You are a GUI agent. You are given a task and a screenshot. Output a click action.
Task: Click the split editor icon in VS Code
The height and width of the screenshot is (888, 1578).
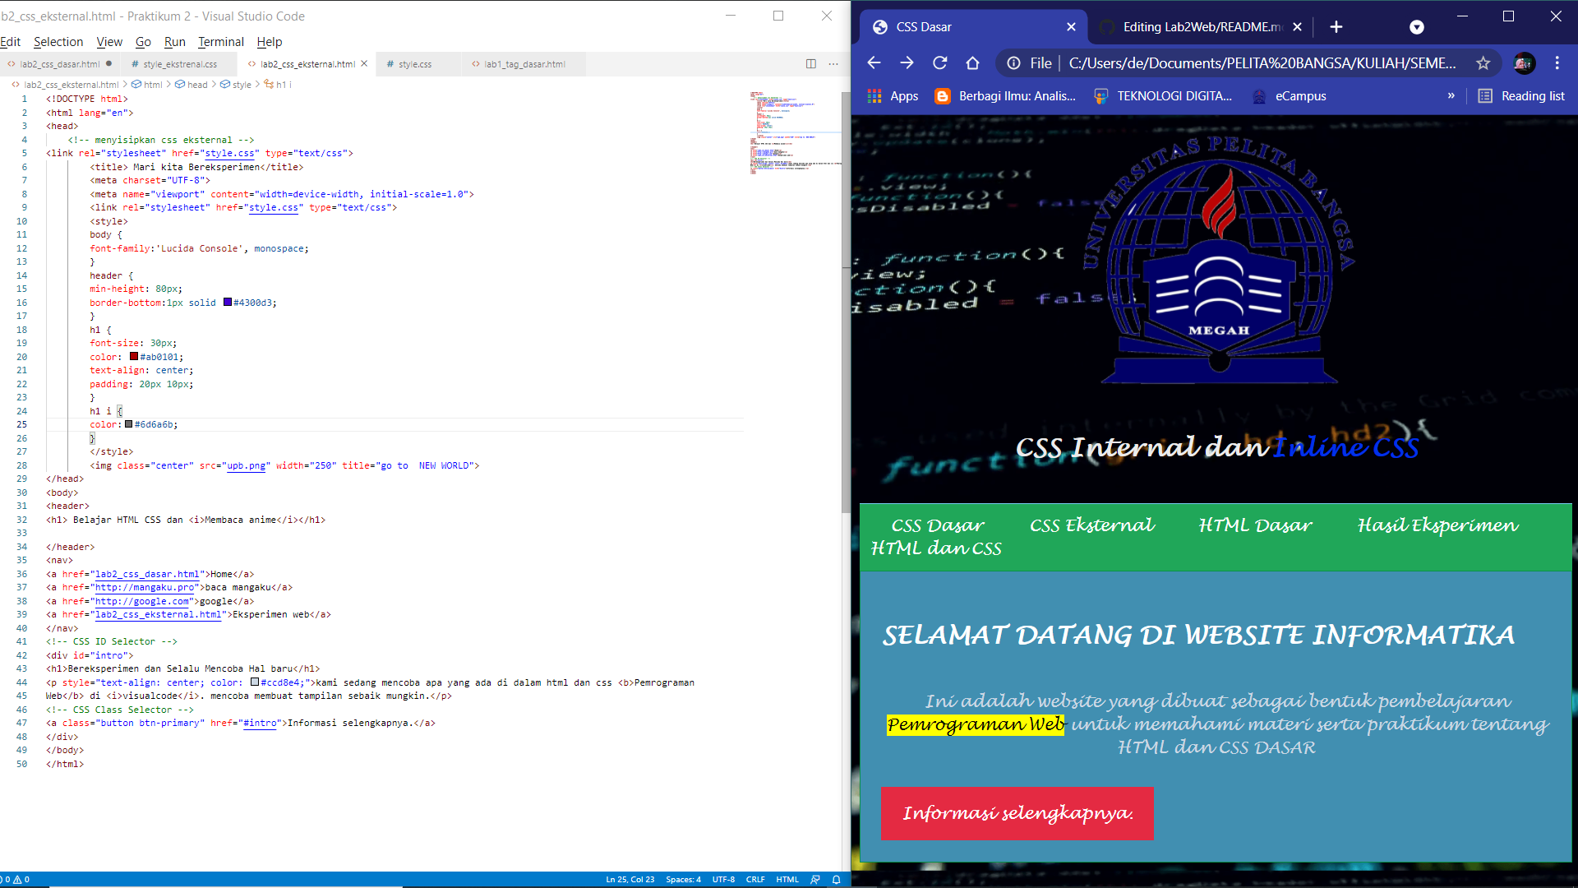point(811,63)
